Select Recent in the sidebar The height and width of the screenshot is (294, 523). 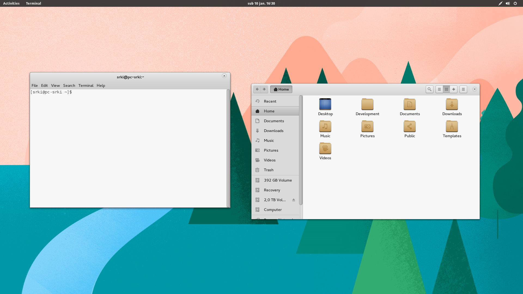coord(270,101)
